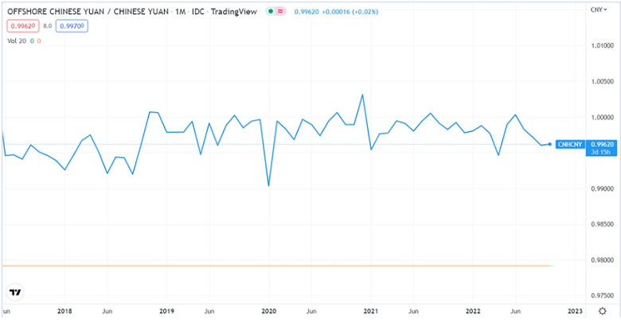Click the green market status dot
This screenshot has width=621, height=322.
point(271,12)
